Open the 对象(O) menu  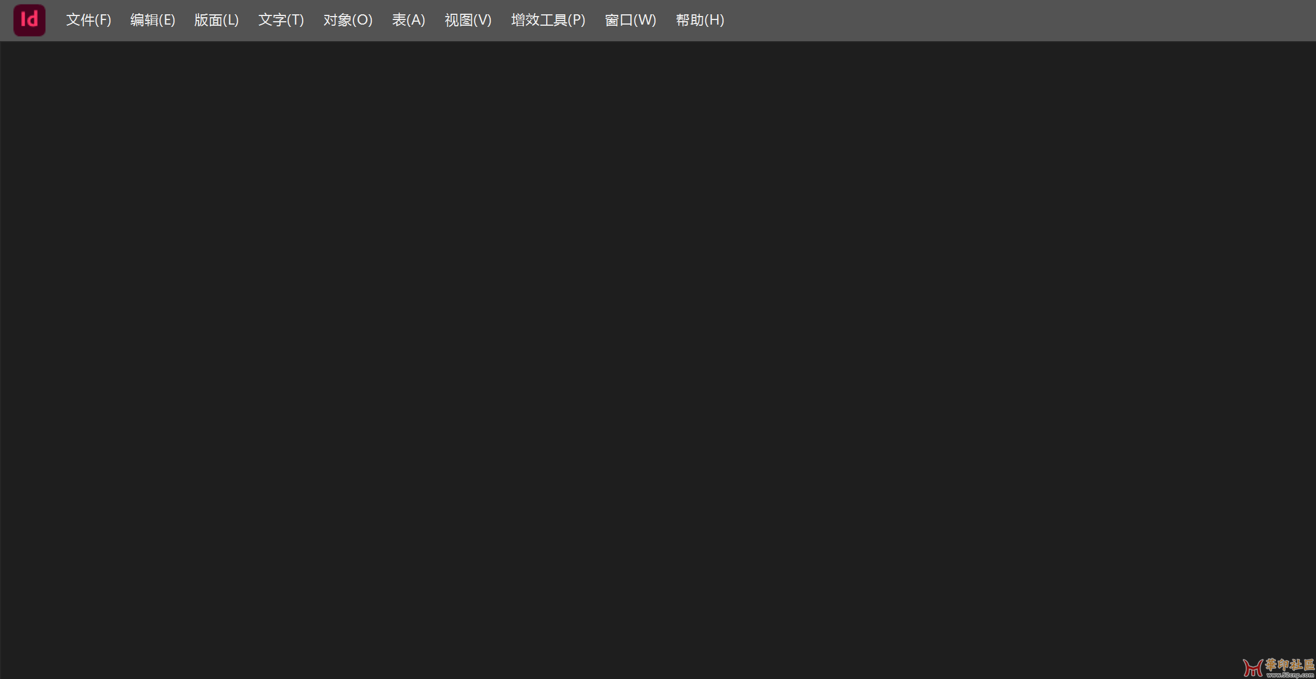348,20
